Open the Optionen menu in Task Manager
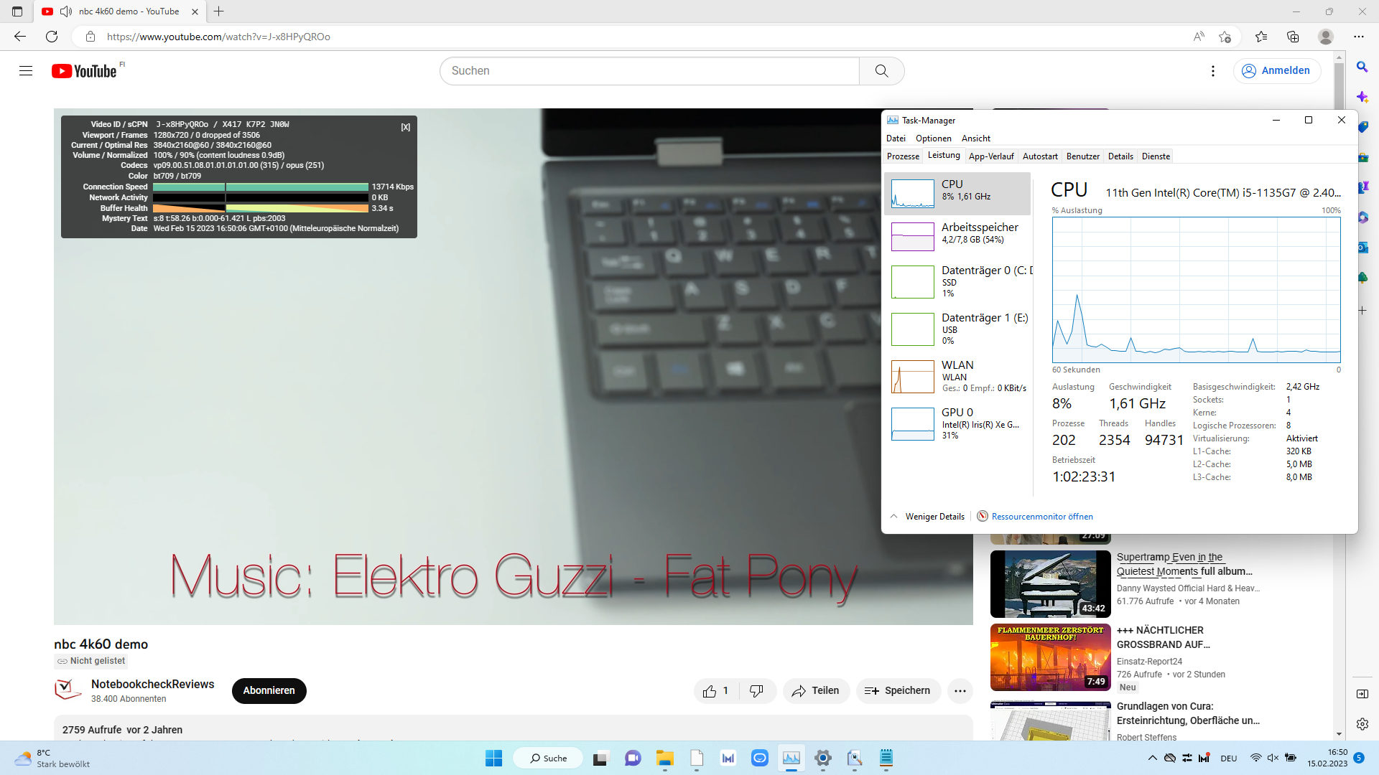 click(x=933, y=138)
